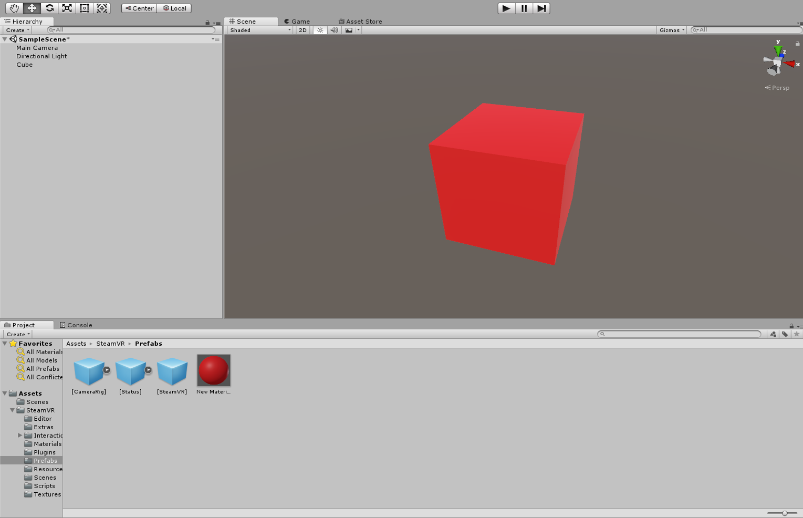The height and width of the screenshot is (518, 803).
Task: Collapse the SampleScene foldout
Action: [x=5, y=39]
